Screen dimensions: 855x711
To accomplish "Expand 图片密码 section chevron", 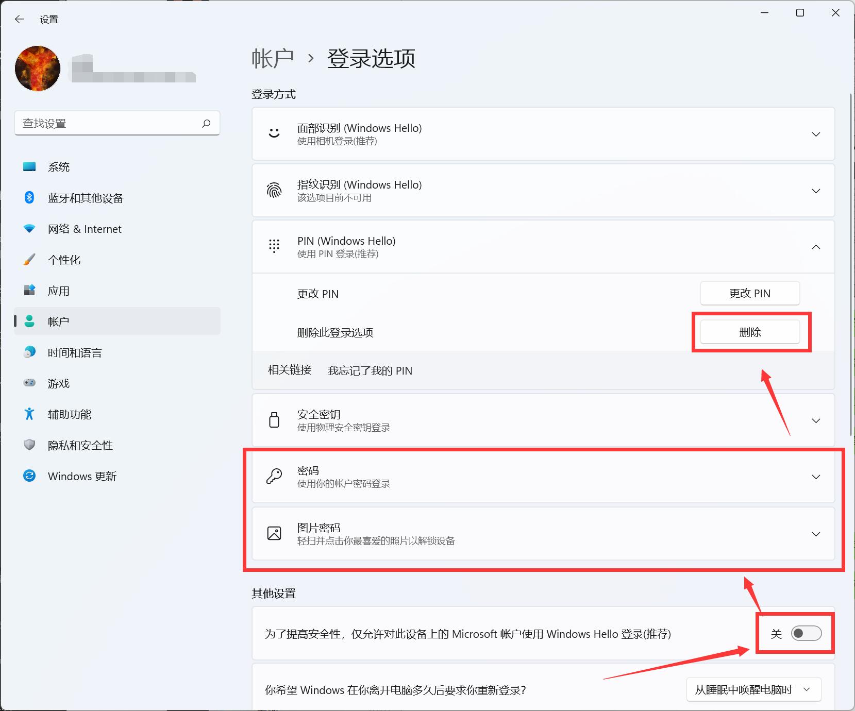I will [816, 534].
